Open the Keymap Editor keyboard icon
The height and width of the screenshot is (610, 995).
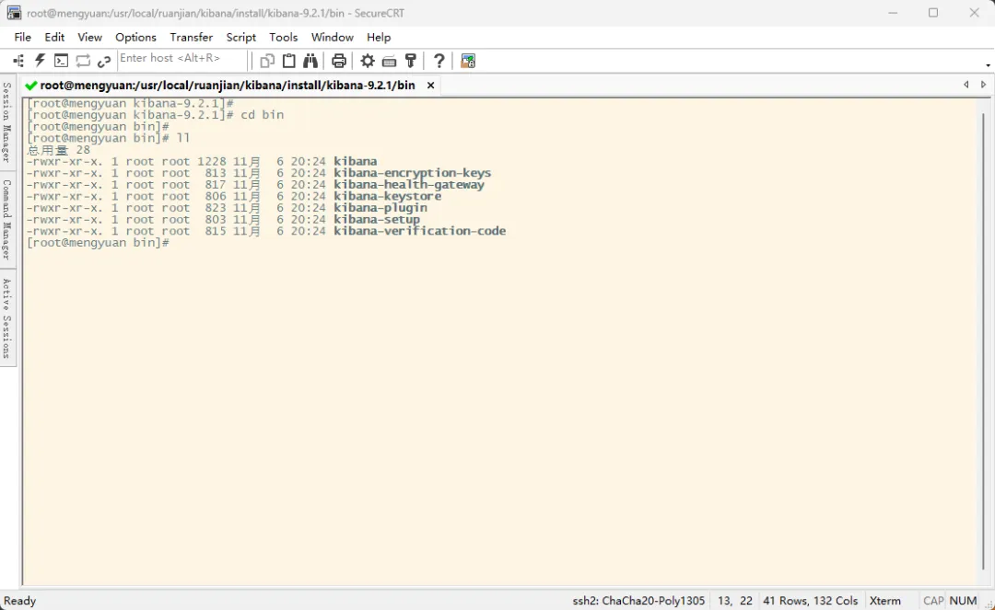tap(389, 61)
